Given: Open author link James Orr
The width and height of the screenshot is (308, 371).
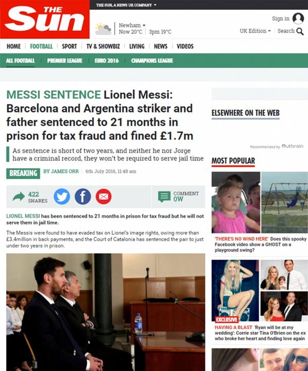Looking at the screenshot, I should tap(61, 171).
